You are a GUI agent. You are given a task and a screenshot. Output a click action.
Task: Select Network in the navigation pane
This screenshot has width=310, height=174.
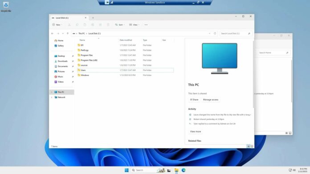point(61,97)
